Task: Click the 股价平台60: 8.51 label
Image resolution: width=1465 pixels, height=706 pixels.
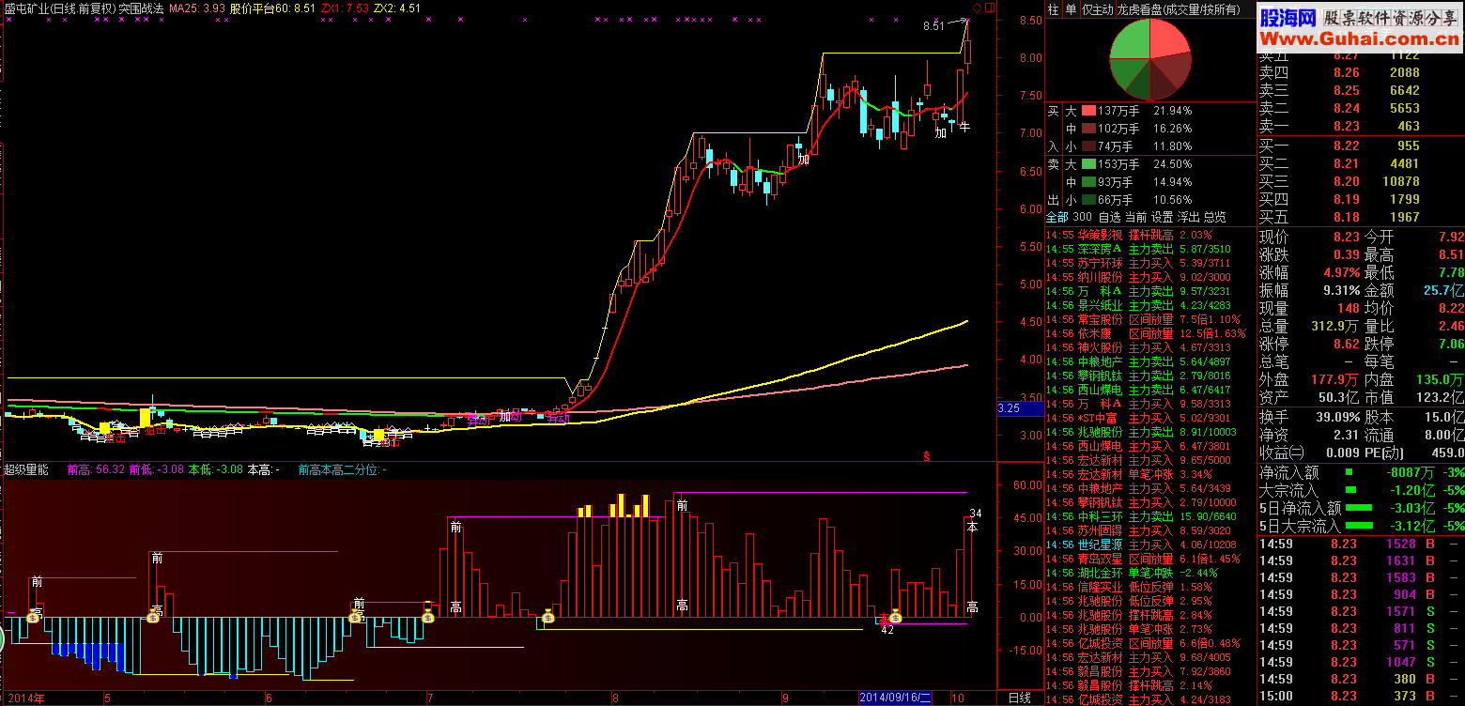Action: click(272, 8)
